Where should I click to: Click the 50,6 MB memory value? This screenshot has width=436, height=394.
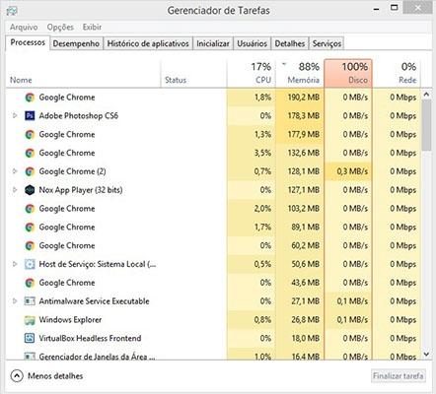[x=306, y=264]
